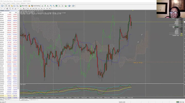Set timeframe to W1
The height and width of the screenshot is (103, 185).
(47, 9)
